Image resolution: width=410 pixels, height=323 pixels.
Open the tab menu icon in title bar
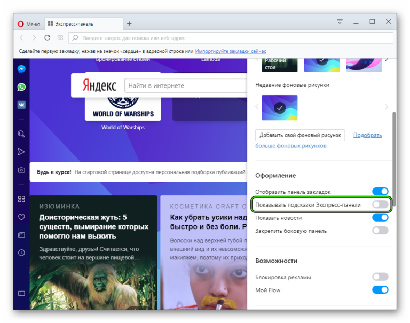340,21
